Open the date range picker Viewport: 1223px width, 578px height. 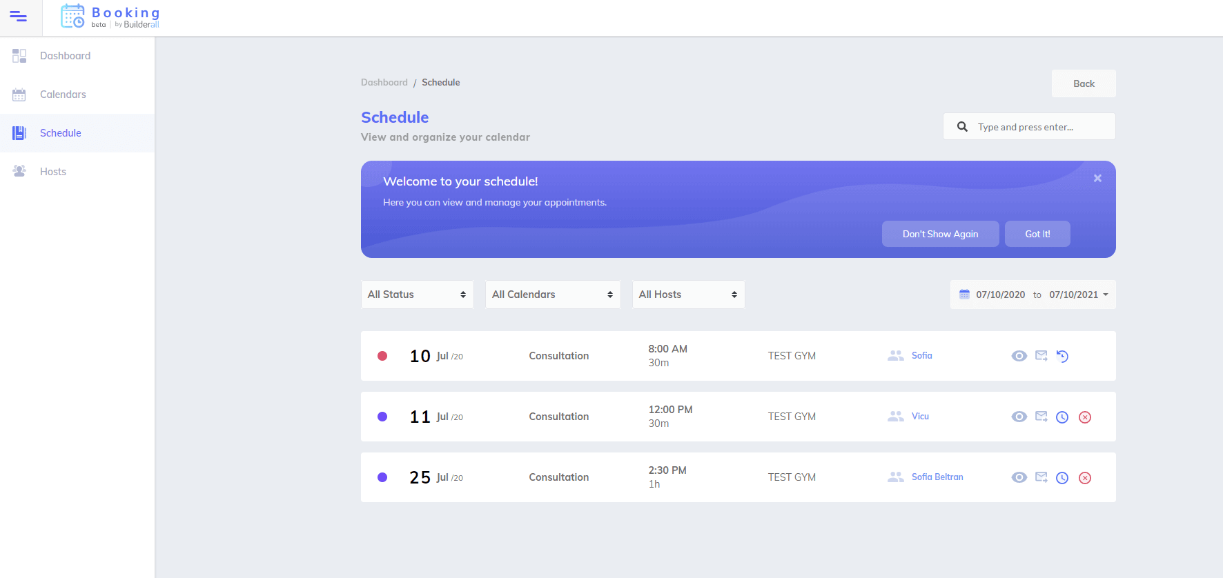pos(1033,295)
